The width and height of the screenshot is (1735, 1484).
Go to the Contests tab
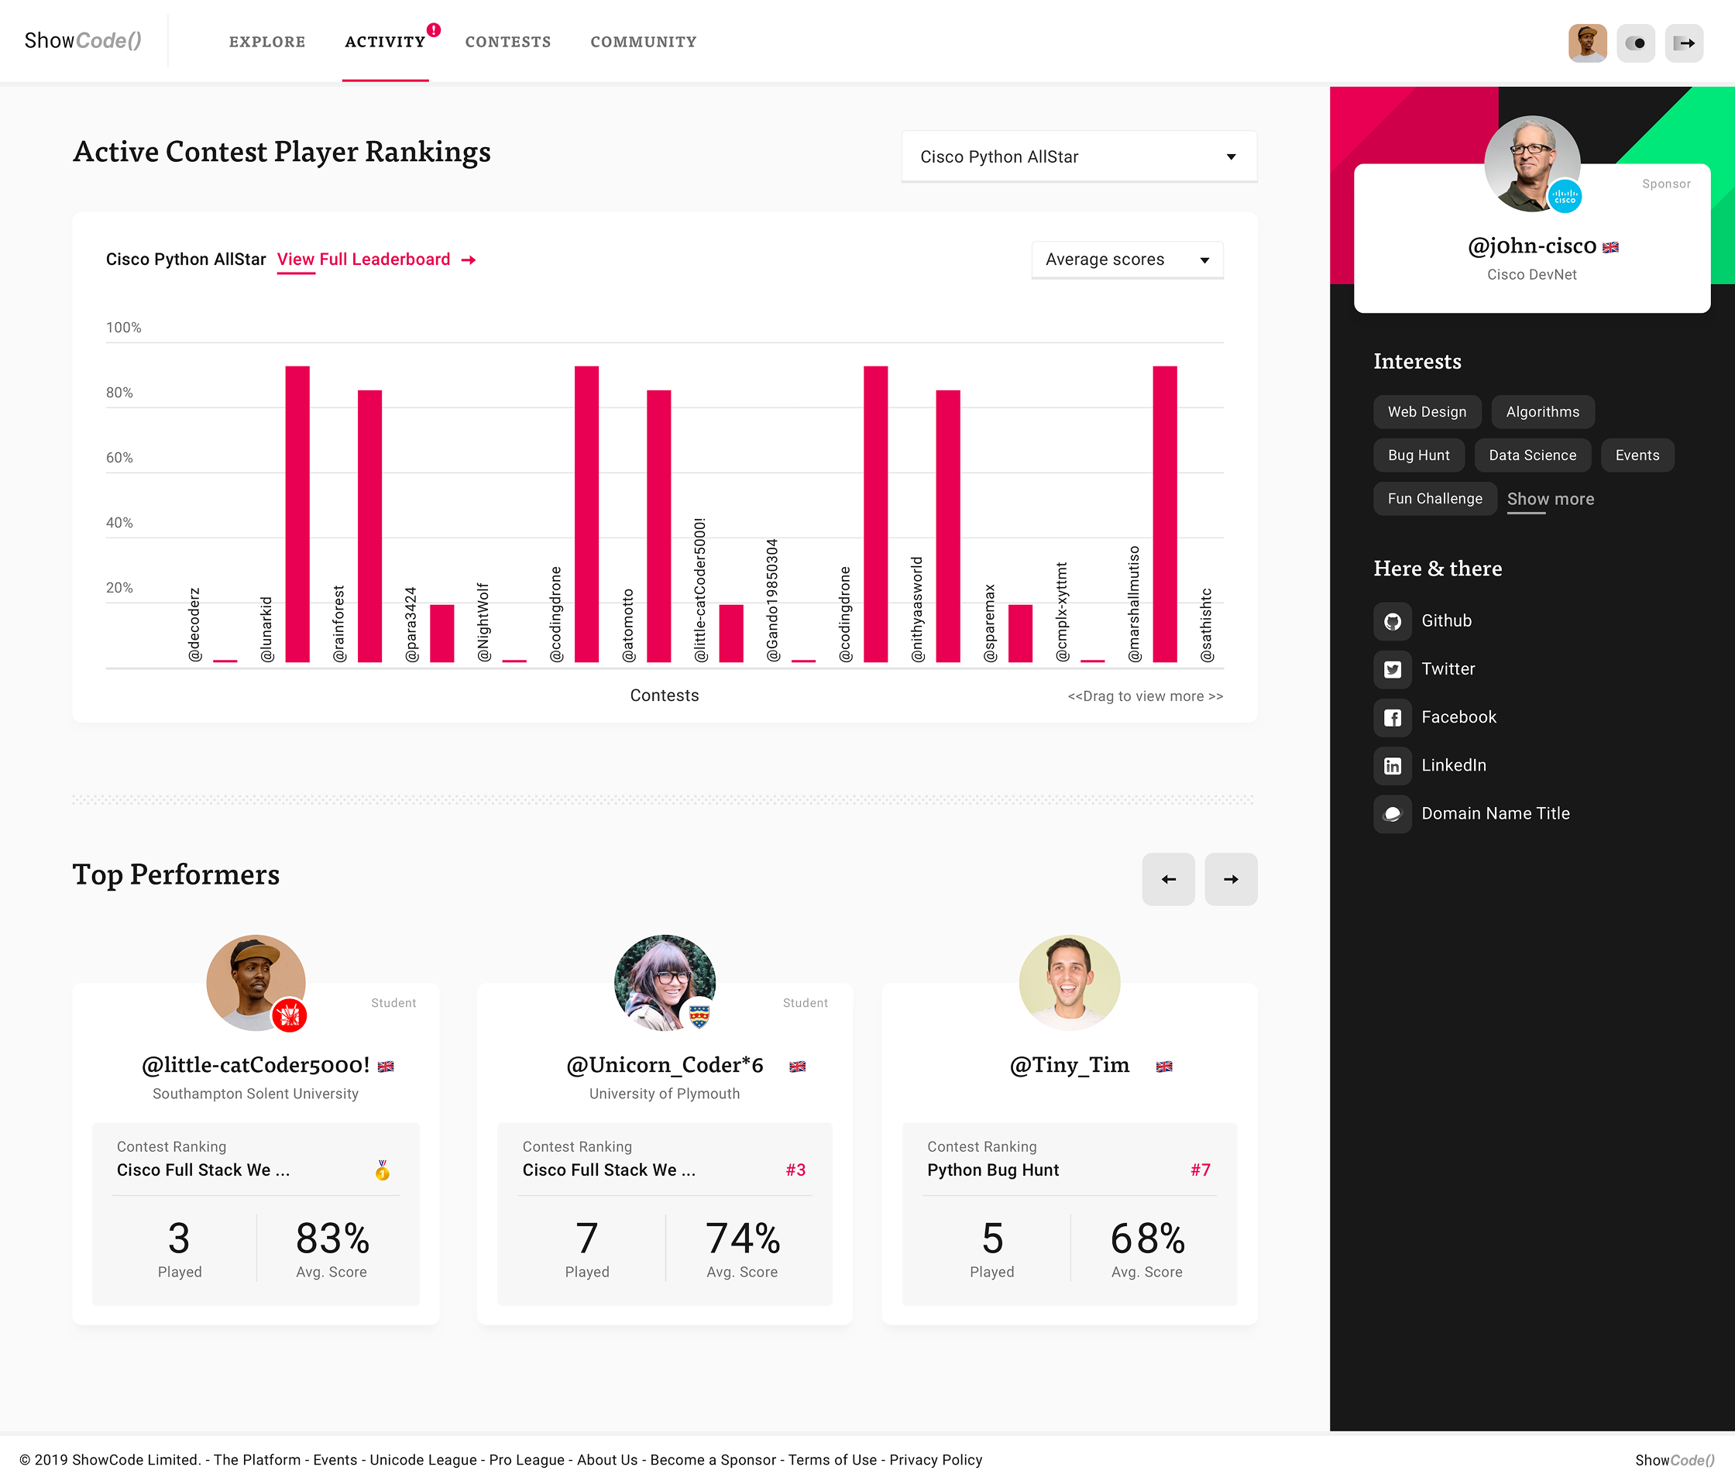tap(508, 42)
